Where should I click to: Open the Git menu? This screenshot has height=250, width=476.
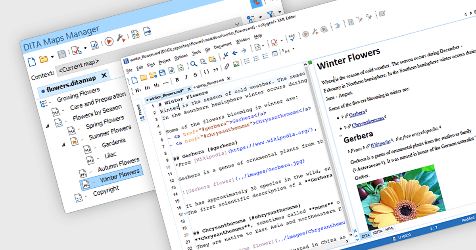click(x=207, y=50)
